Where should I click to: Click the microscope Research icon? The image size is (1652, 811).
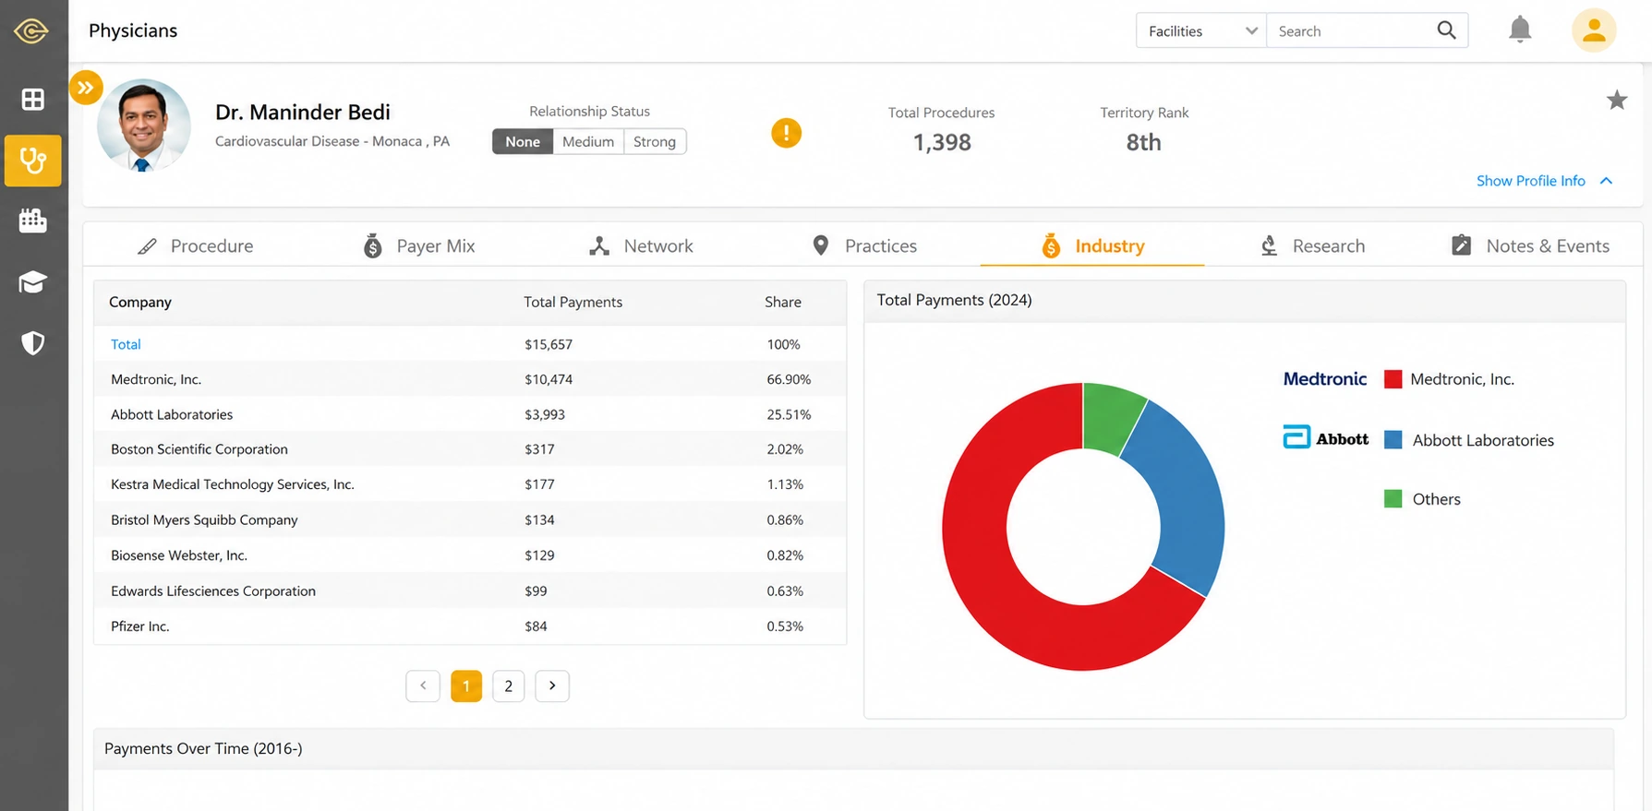point(1270,245)
